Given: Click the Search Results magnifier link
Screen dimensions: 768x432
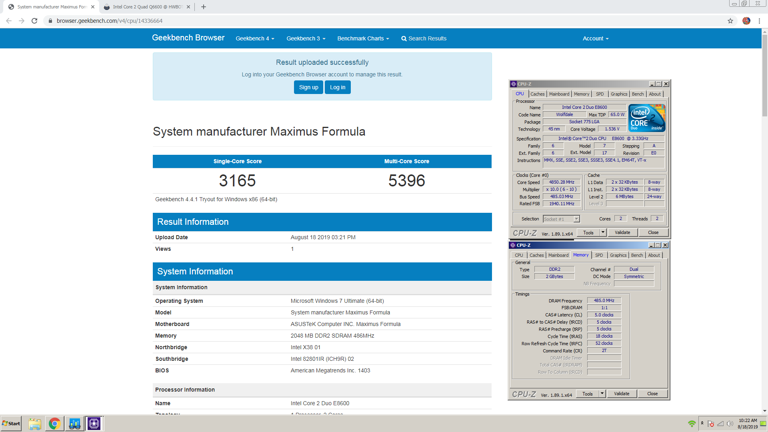Looking at the screenshot, I should pyautogui.click(x=424, y=38).
